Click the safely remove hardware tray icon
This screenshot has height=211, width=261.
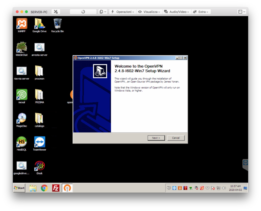coord(196,188)
